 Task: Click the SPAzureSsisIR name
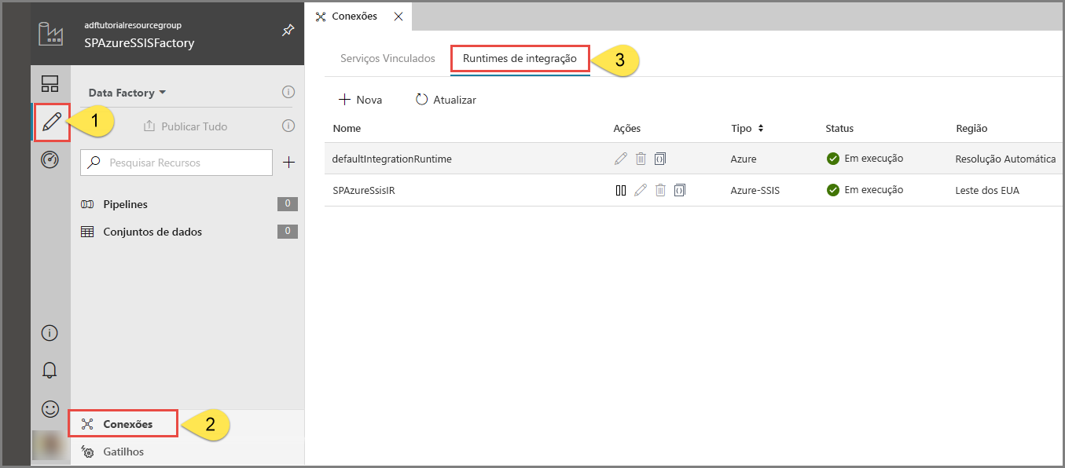tap(363, 190)
